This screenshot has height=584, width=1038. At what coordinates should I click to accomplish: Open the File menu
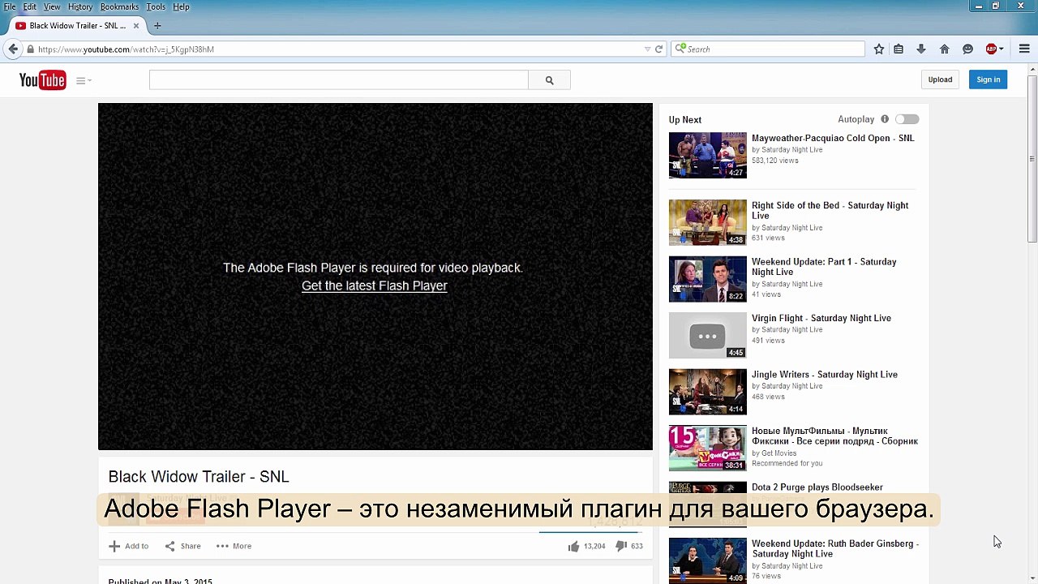click(10, 6)
